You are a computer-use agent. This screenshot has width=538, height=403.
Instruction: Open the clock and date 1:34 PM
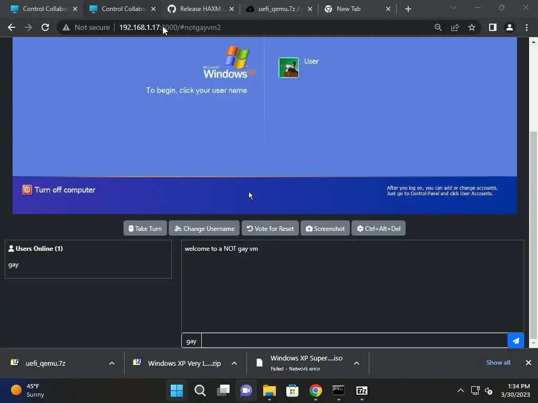[x=515, y=390]
